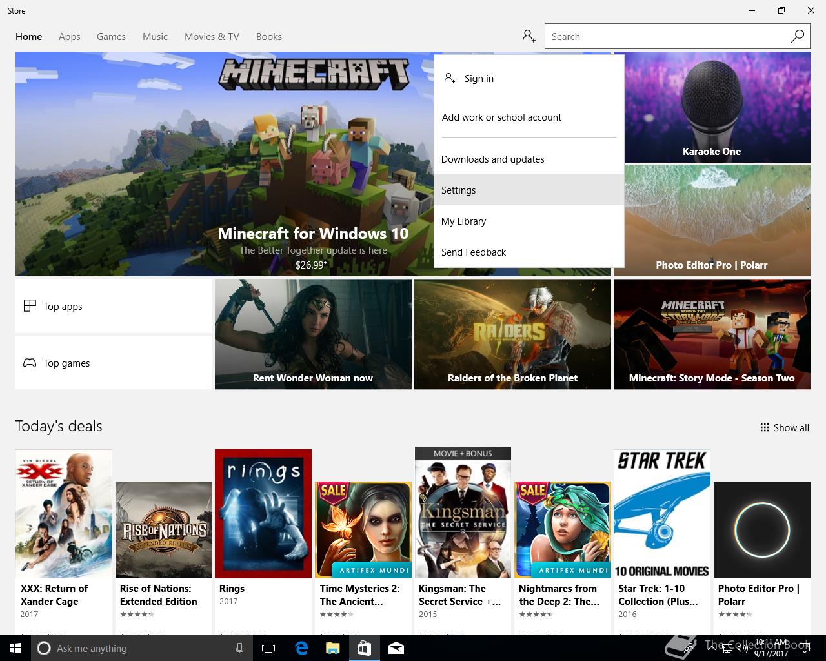Open My Library from the menu
This screenshot has height=661, width=826.
click(529, 221)
